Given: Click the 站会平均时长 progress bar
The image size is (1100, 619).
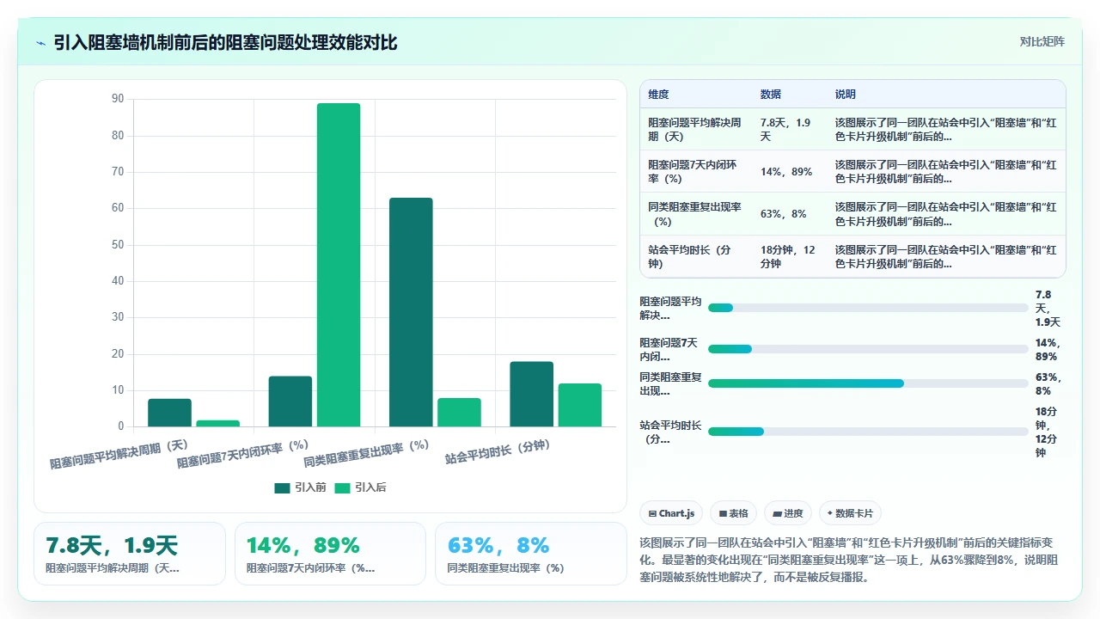Looking at the screenshot, I should click(x=868, y=432).
